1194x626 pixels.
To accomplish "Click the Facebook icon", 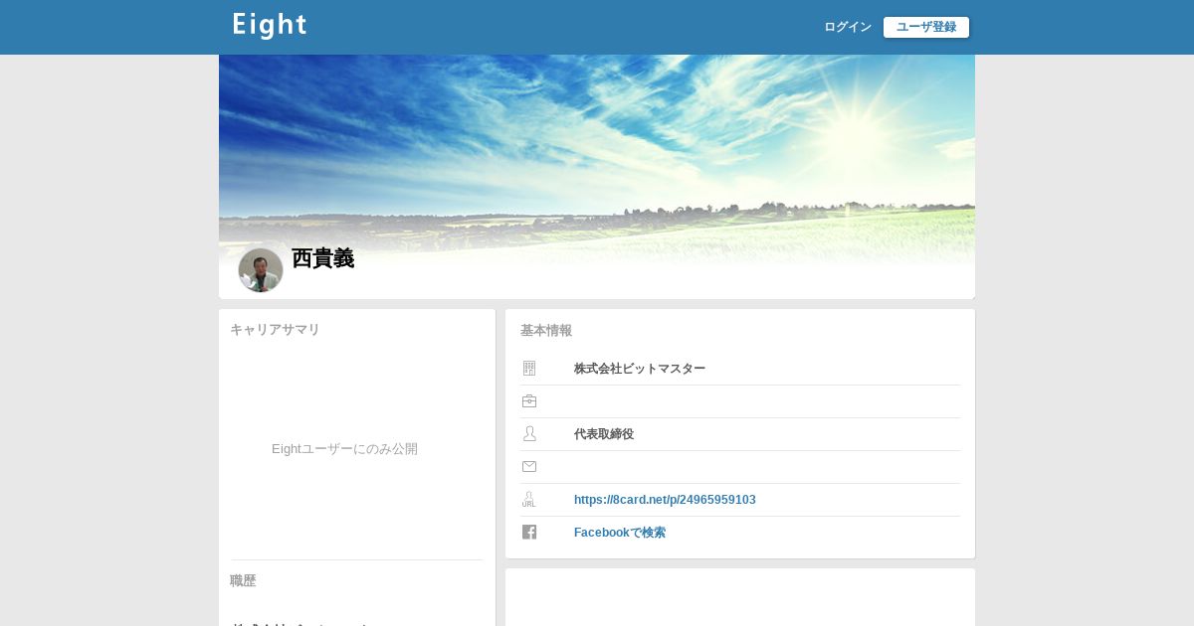I will tap(529, 533).
